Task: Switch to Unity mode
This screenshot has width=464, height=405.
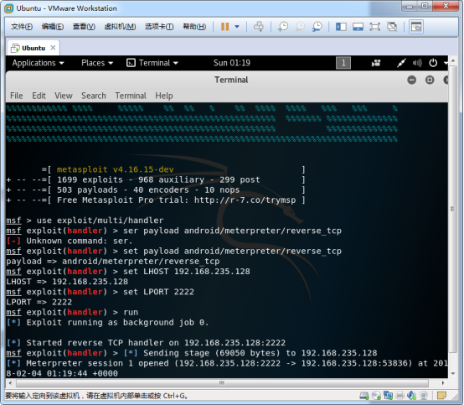Action: pos(392,27)
